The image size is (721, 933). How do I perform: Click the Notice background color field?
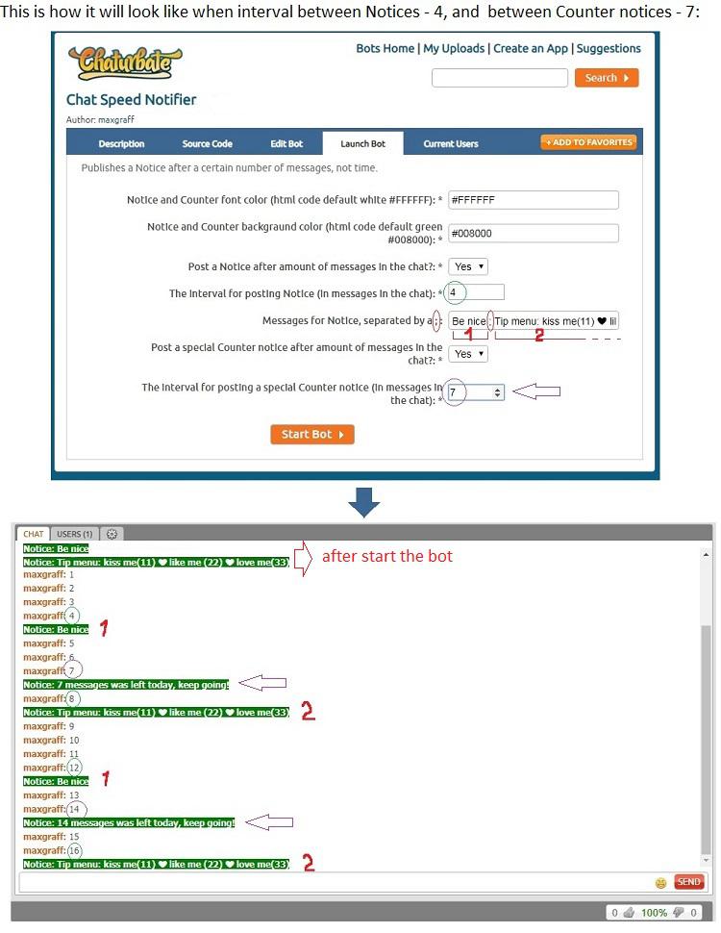(533, 233)
